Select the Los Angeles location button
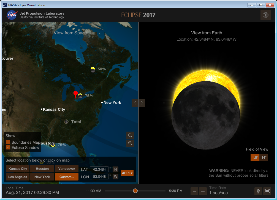This screenshot has height=200, width=277. coord(18,177)
